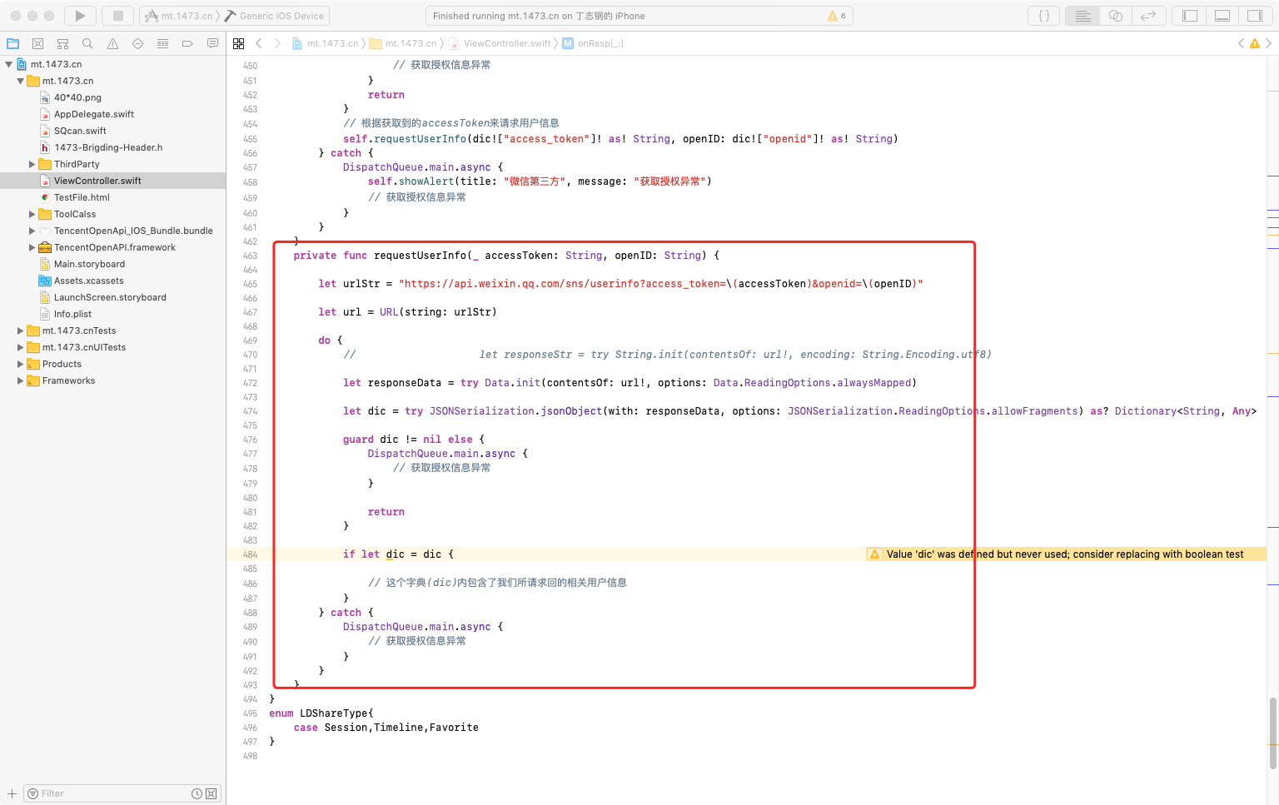This screenshot has width=1279, height=805.
Task: Click line number 463 in the gutter
Action: click(250, 256)
